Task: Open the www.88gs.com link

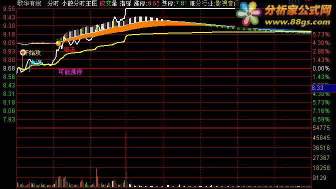Action: click(x=297, y=22)
